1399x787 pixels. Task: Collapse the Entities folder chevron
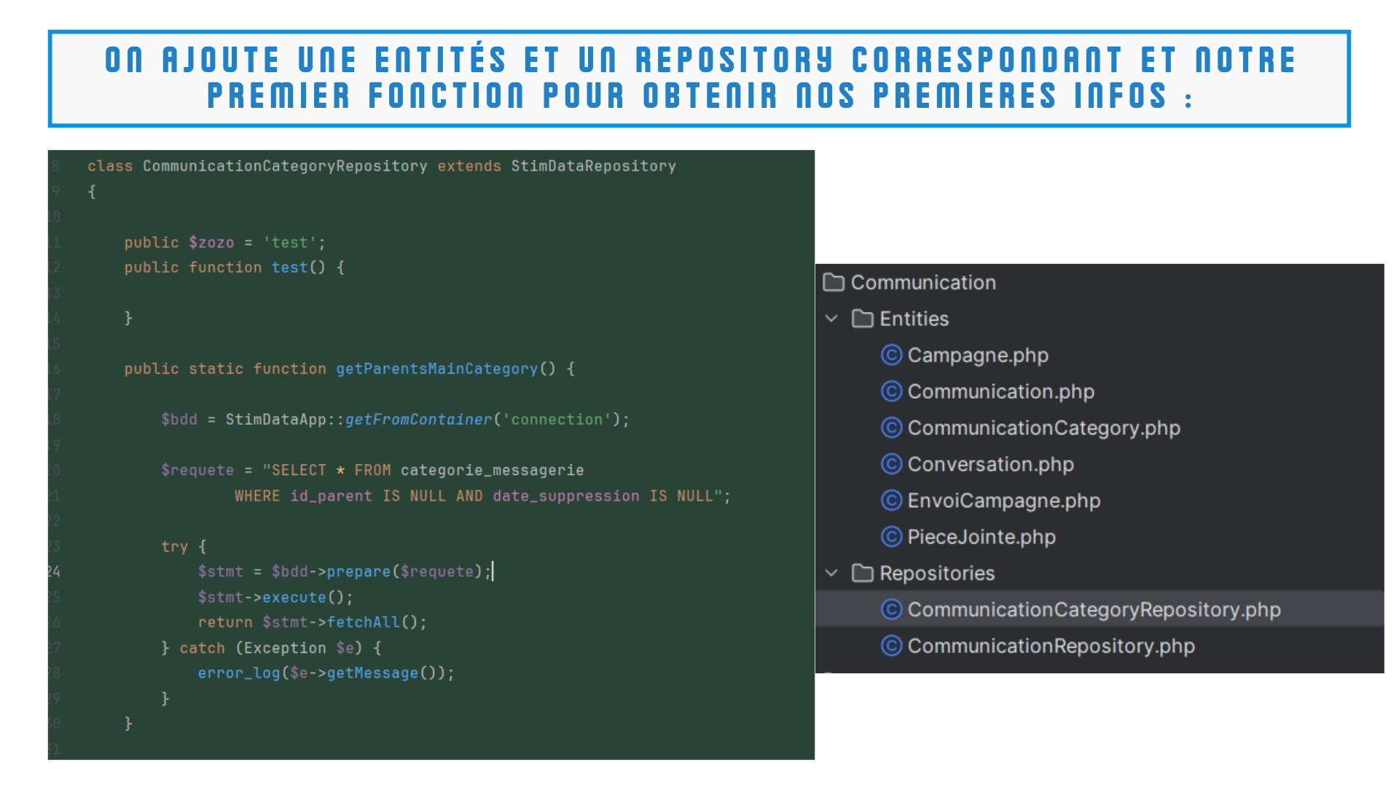831,318
